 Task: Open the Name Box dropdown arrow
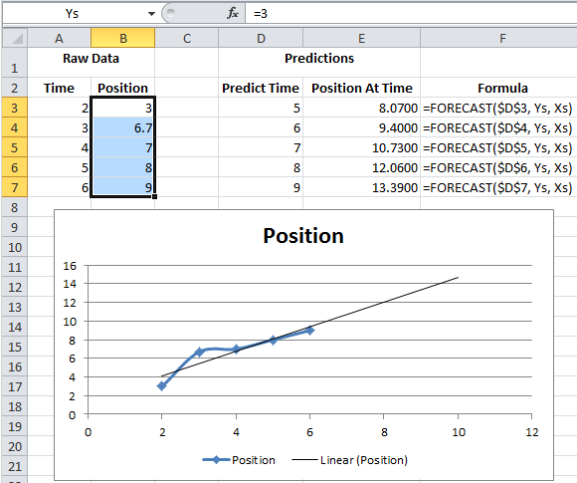tap(151, 14)
